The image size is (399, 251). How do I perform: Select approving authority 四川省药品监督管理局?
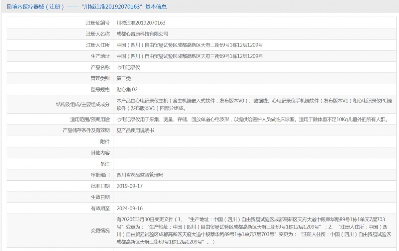coord(140,175)
